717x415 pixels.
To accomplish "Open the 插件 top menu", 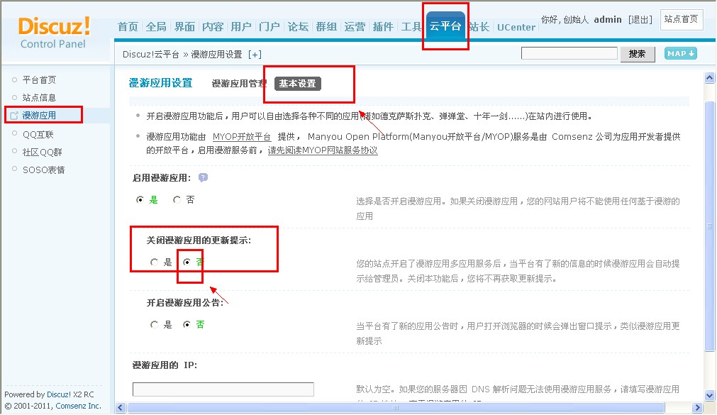I will tap(383, 27).
